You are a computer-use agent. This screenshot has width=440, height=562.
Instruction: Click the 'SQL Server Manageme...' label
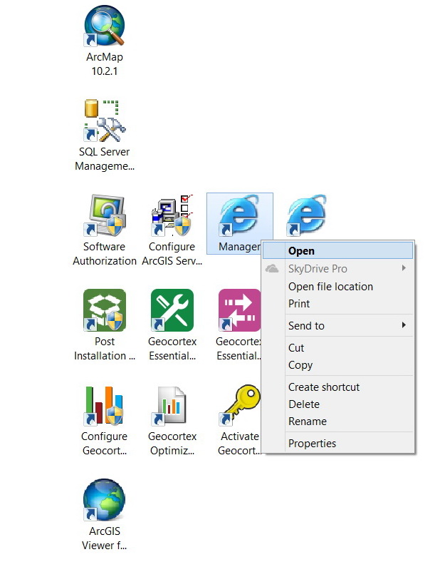click(x=105, y=159)
